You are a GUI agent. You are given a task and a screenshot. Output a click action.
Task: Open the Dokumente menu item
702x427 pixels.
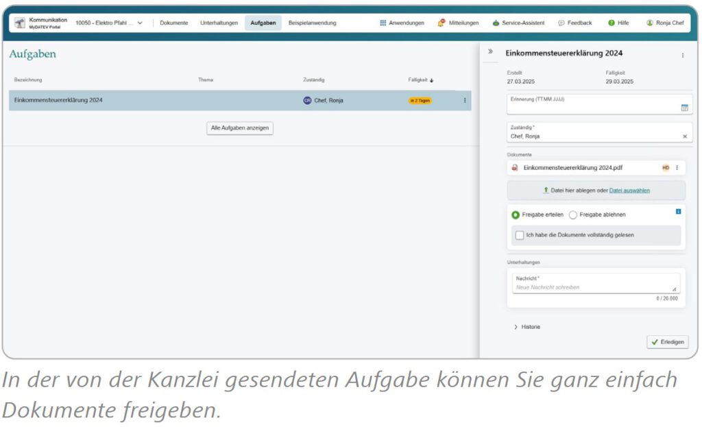[173, 22]
